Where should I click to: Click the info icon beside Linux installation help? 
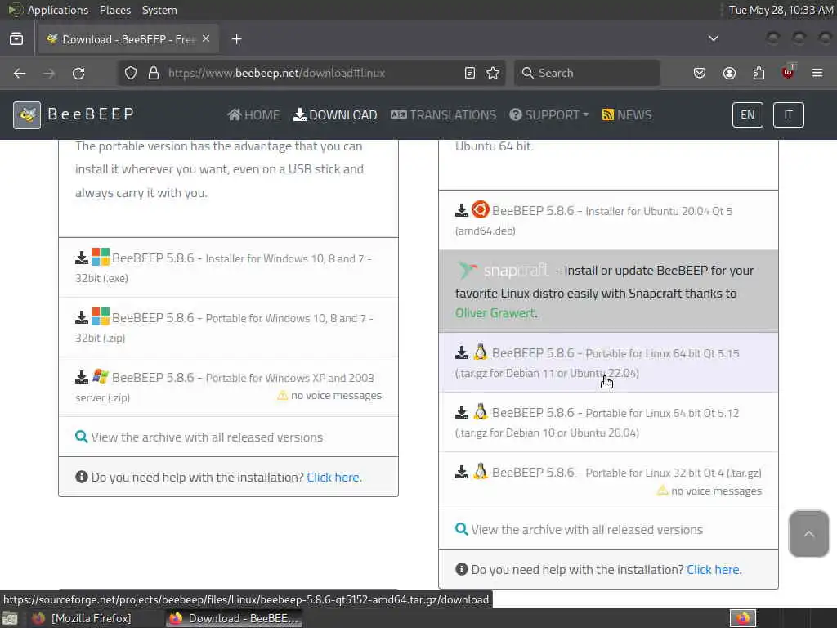(x=462, y=569)
